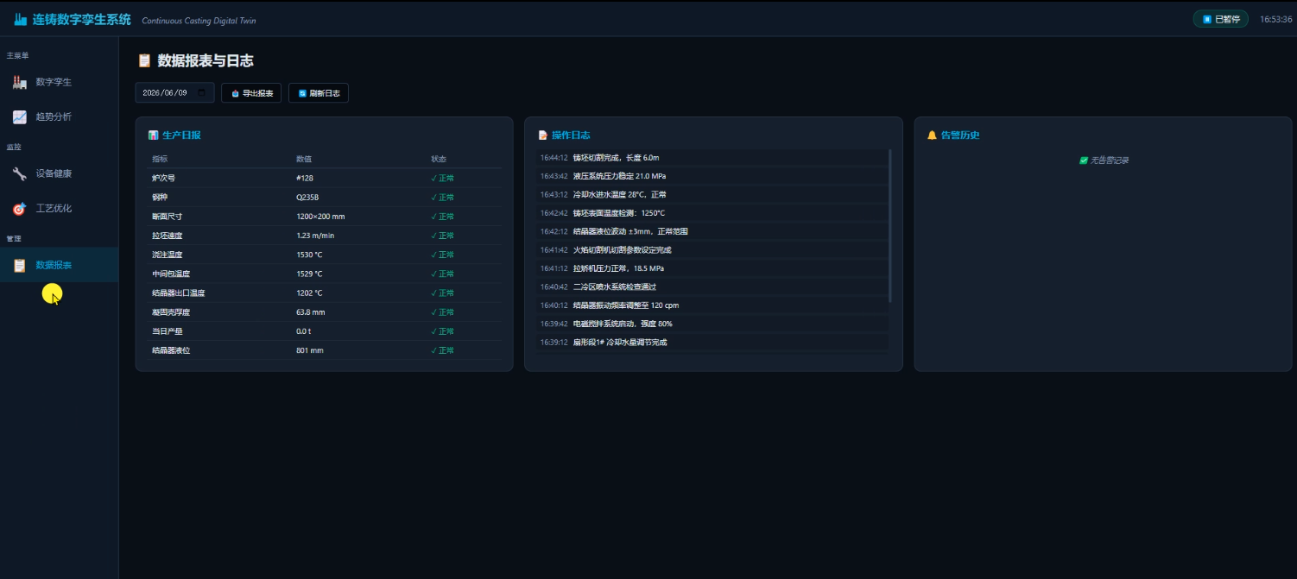
Task: Click the 中间包温度 row label
Action: tap(171, 274)
